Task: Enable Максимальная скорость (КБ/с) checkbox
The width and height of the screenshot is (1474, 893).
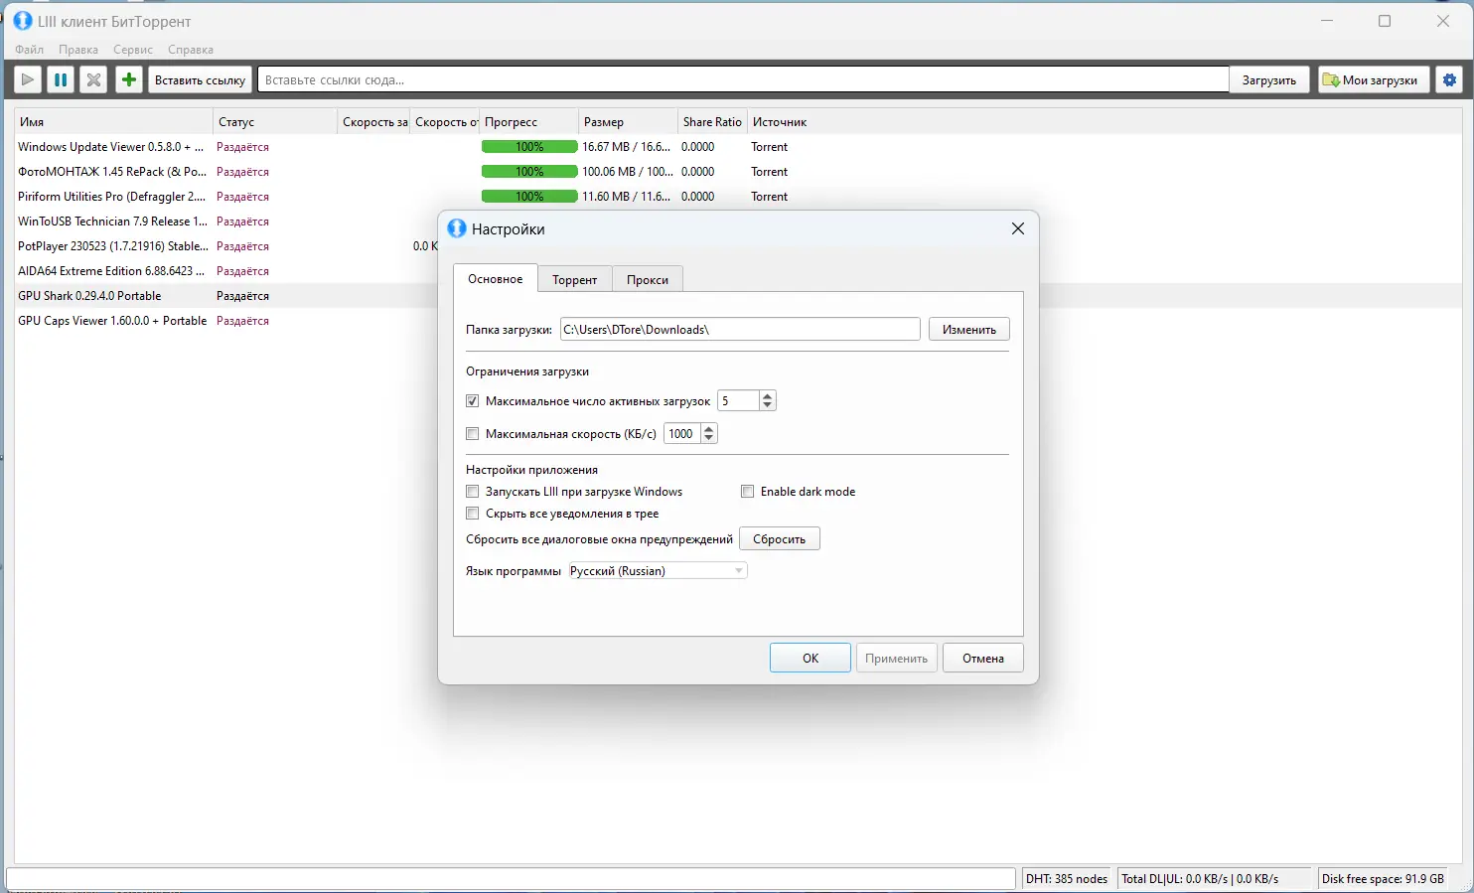Action: pyautogui.click(x=473, y=434)
